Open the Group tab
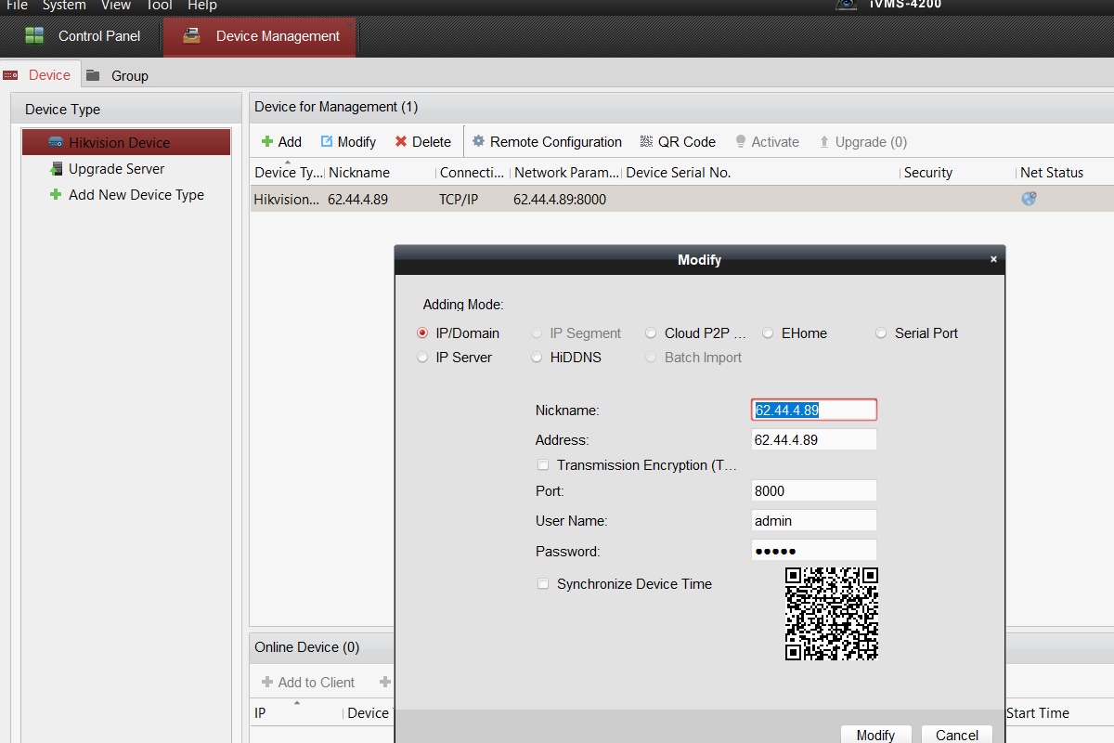 coord(128,76)
